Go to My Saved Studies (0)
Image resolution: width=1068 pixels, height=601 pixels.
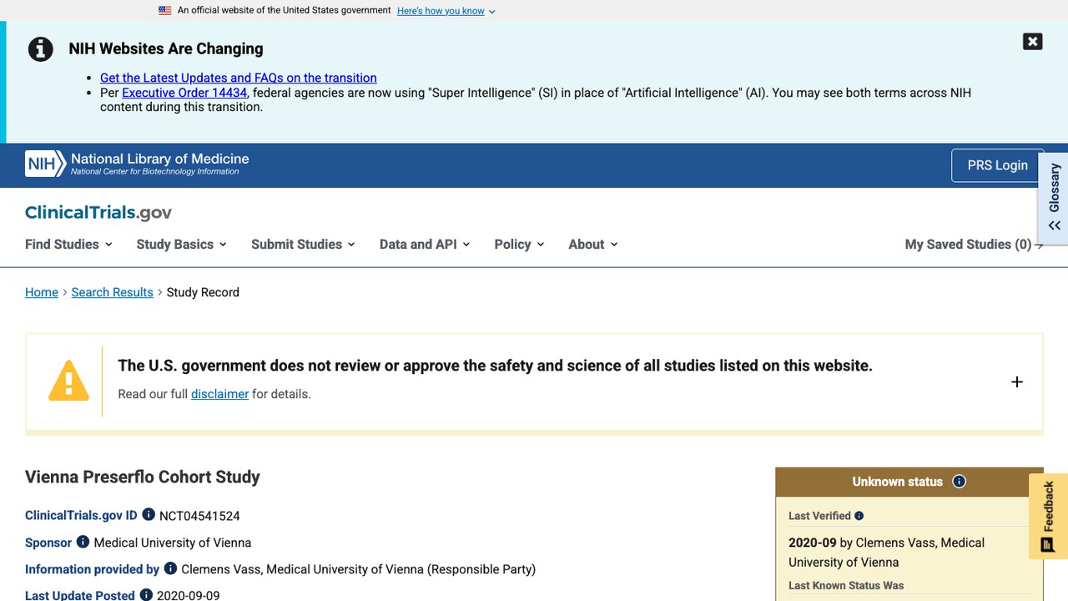coord(974,245)
